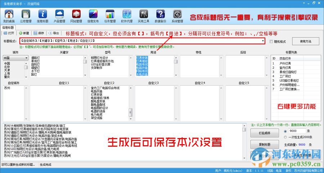324x173 pixels.
Task: Open LED路灯景观灯 in 标题列表
Action: [x=289, y=80]
